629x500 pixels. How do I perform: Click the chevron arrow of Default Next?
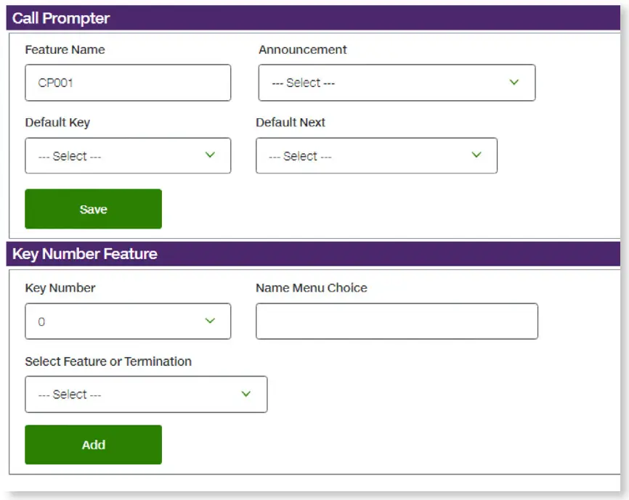point(476,155)
